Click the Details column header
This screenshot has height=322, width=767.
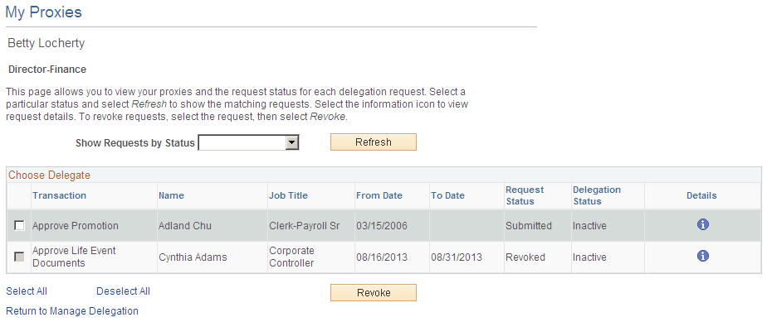coord(701,195)
